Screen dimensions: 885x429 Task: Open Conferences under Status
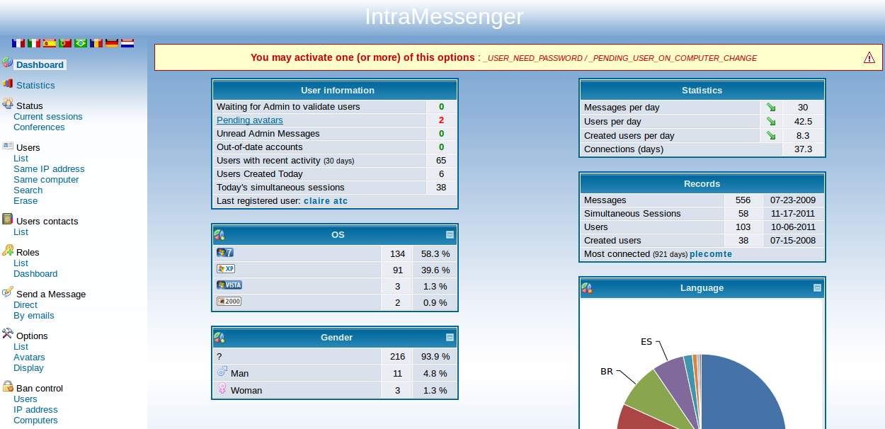[39, 127]
